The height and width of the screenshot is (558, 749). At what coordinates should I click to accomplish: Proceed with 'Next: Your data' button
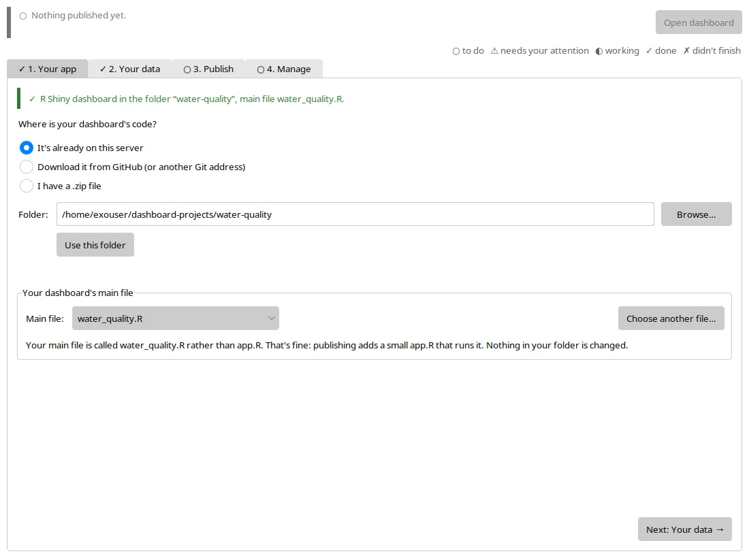[684, 529]
